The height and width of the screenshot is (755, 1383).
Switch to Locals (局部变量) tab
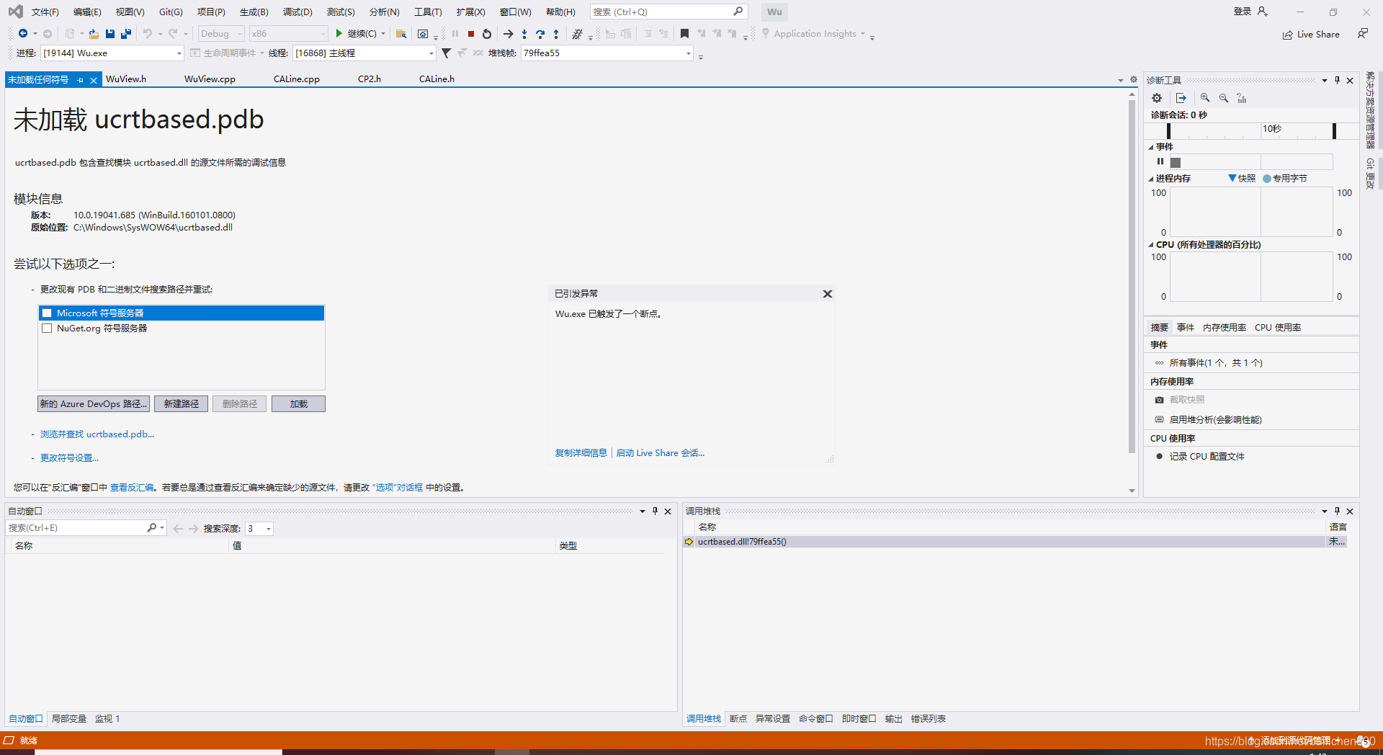point(69,719)
